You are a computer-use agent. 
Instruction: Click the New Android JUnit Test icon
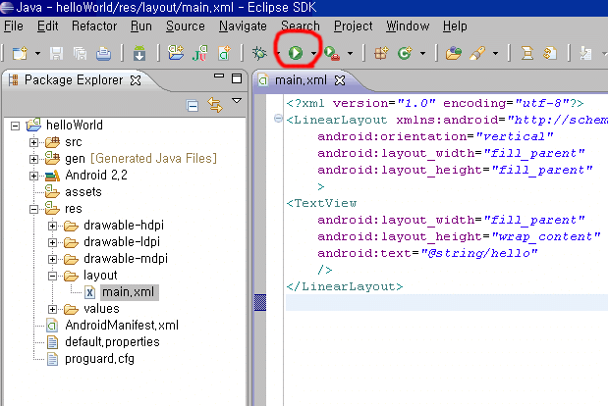coord(199,53)
